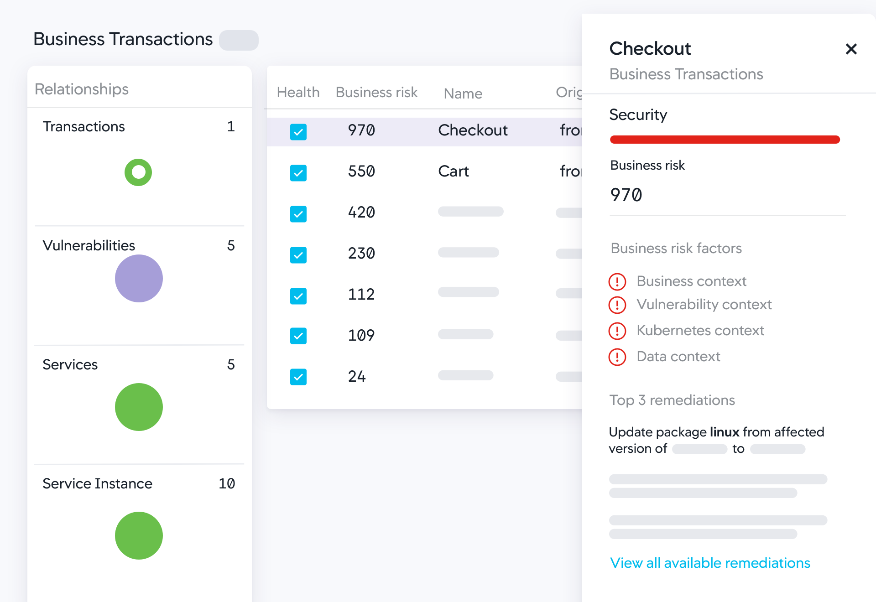The width and height of the screenshot is (876, 602).
Task: Click the 970 value in the details panel
Action: click(626, 195)
